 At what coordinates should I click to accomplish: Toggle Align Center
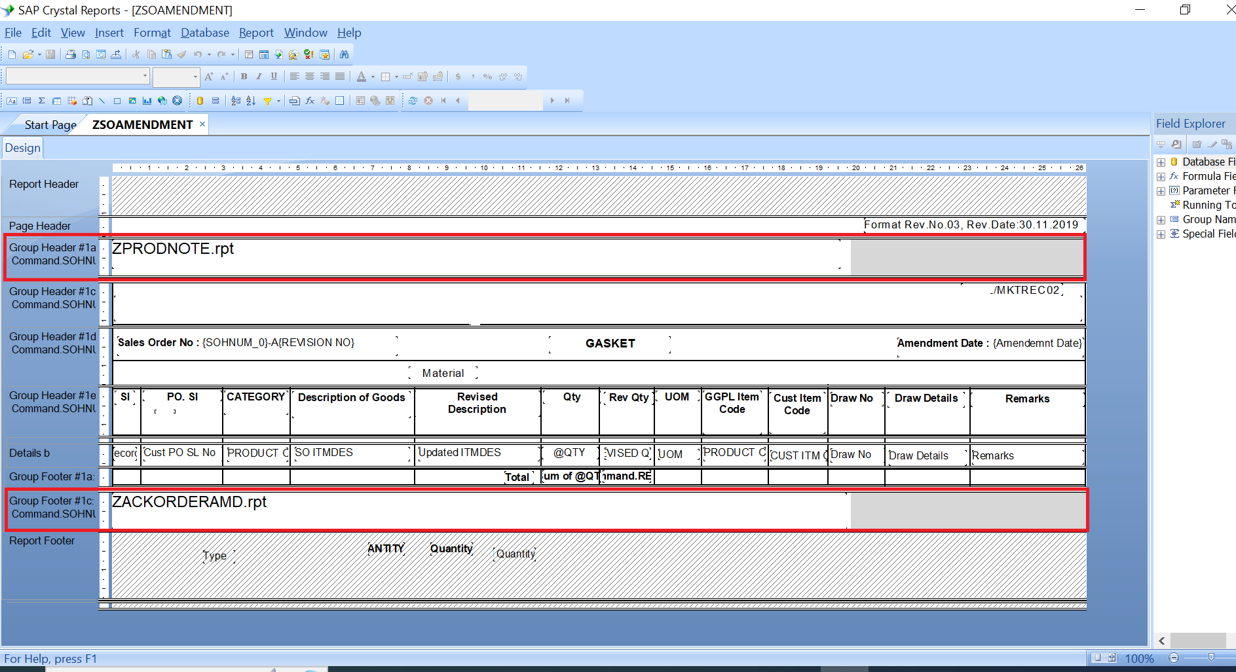click(310, 77)
